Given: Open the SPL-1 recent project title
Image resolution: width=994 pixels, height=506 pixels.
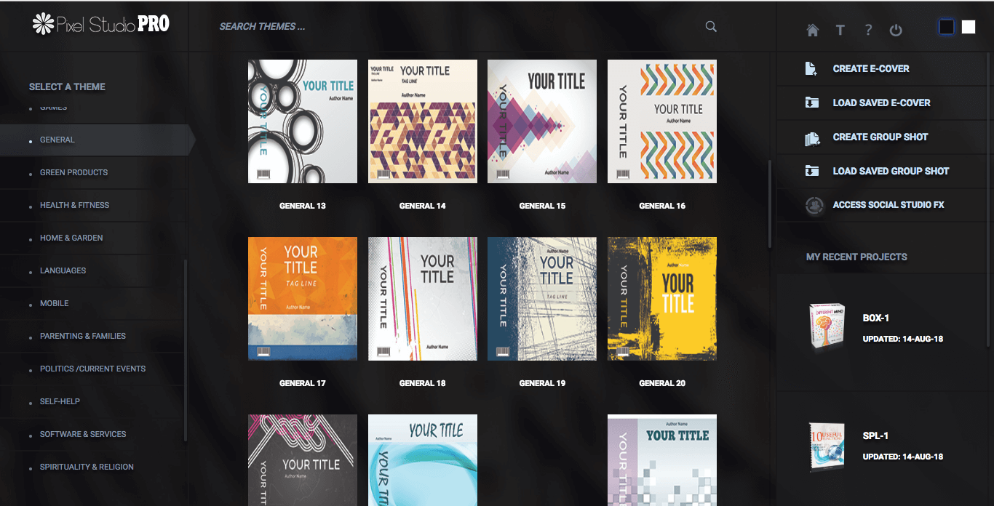Looking at the screenshot, I should click(875, 435).
